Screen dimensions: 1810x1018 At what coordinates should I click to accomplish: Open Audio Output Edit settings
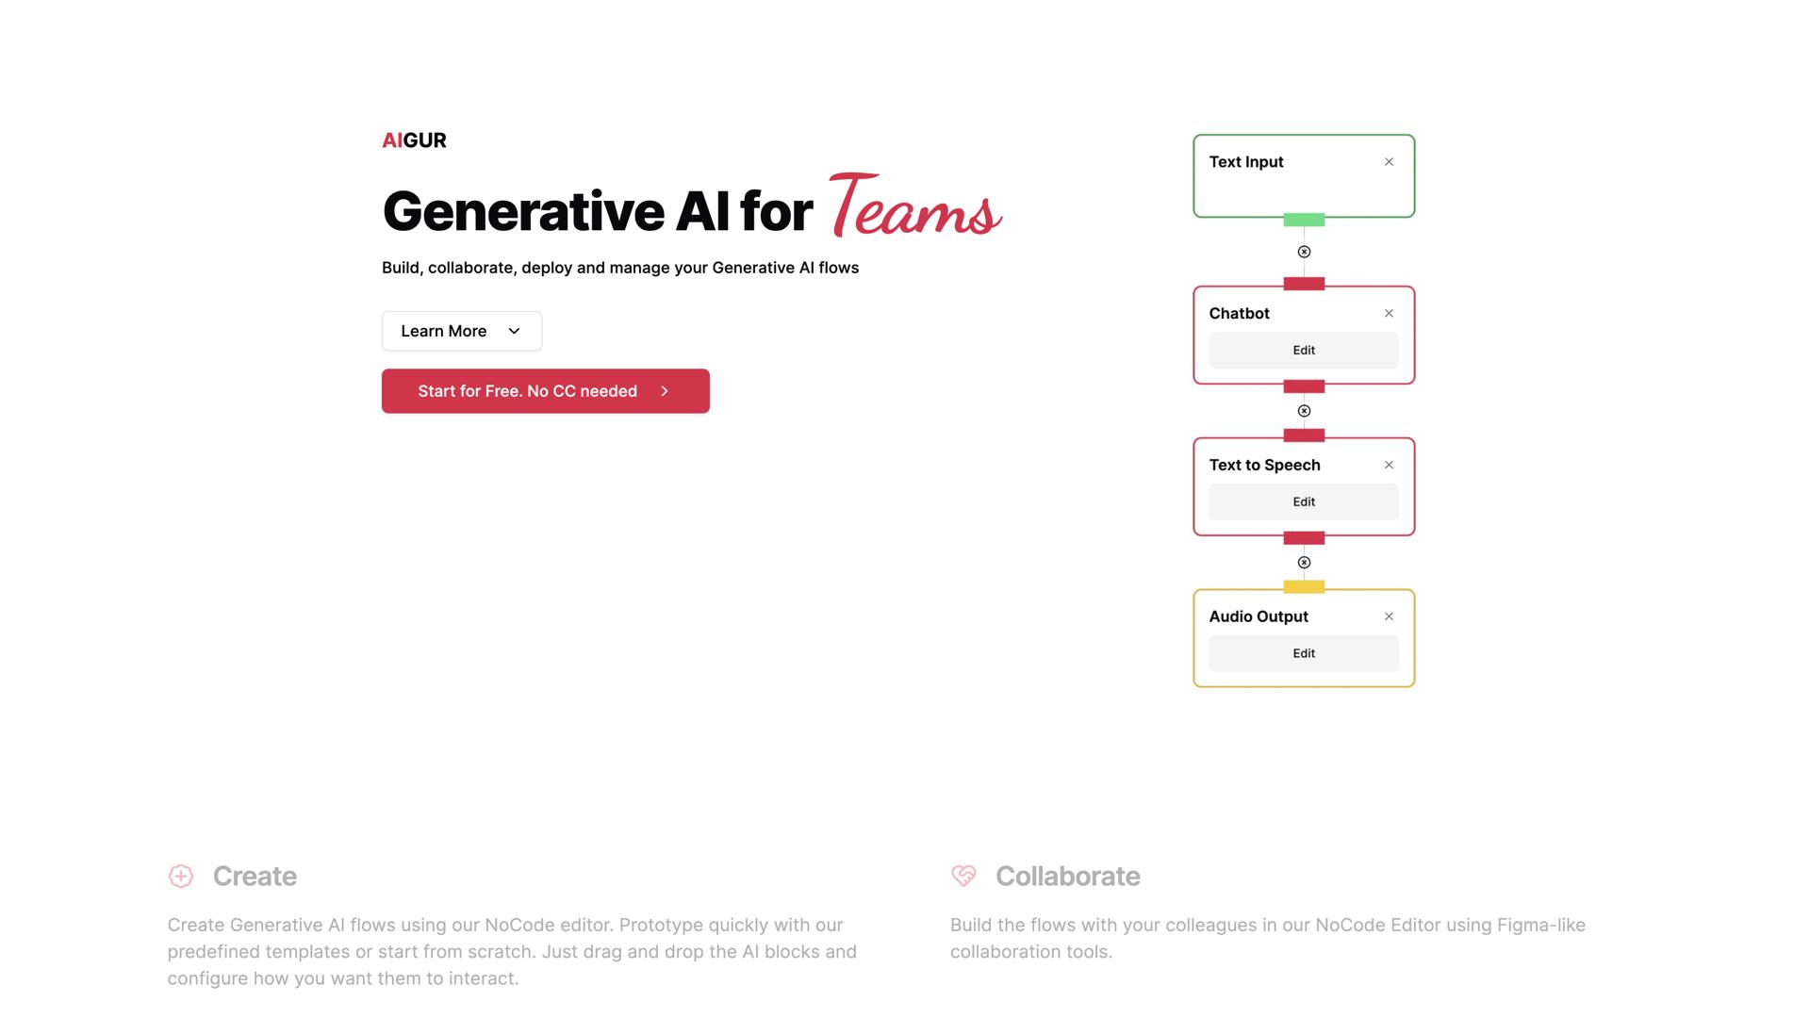click(x=1304, y=653)
